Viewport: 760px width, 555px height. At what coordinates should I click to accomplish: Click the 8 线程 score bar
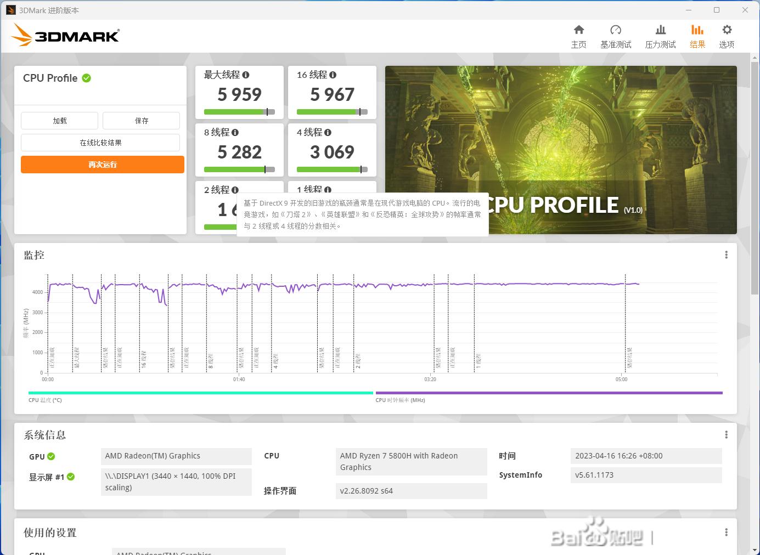pos(239,169)
